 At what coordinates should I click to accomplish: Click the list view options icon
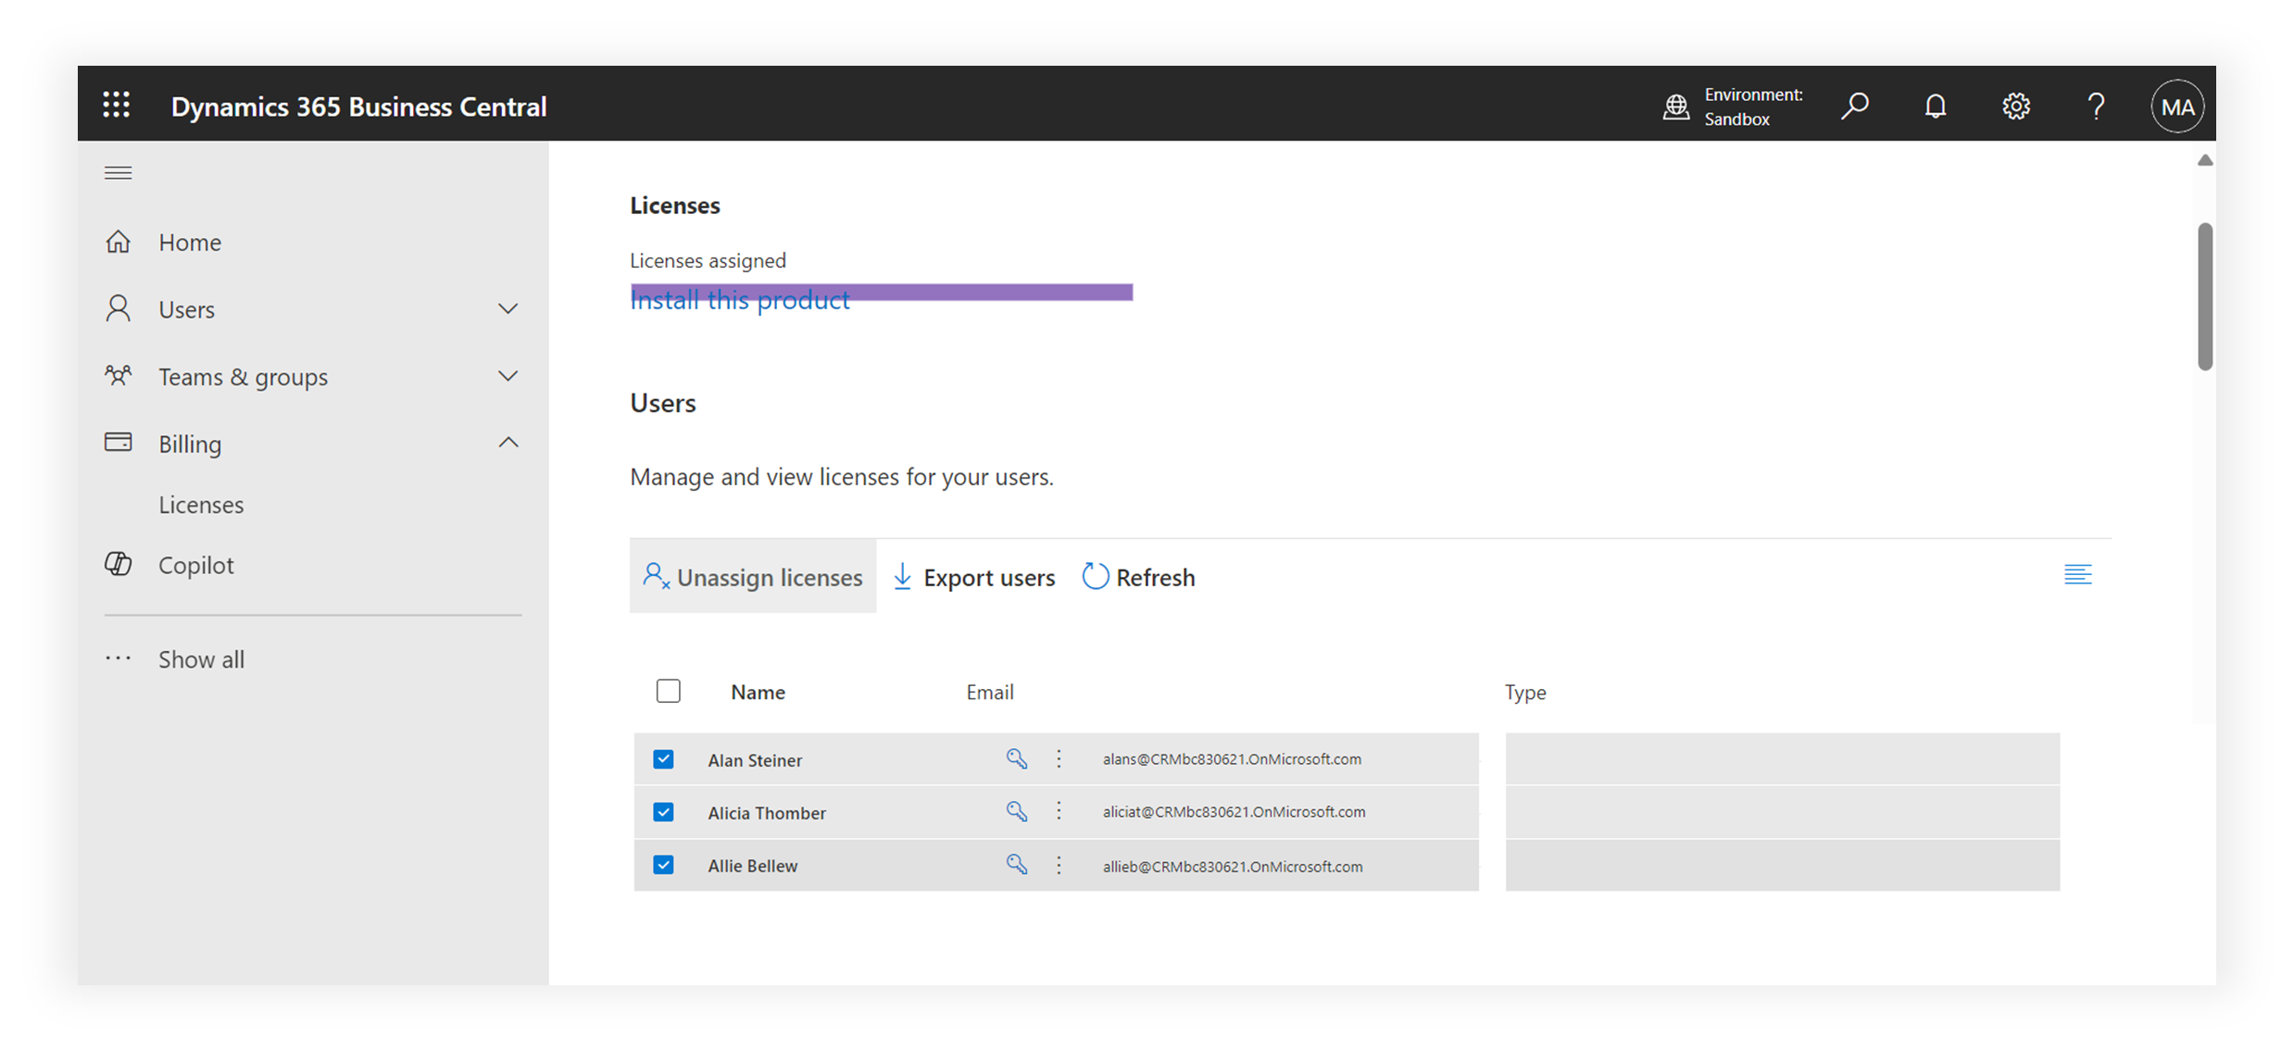point(2077,575)
